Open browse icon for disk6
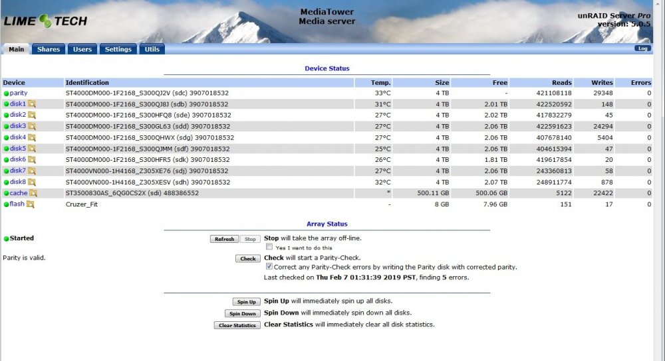Screen dimensions: 665x361 [x=32, y=159]
